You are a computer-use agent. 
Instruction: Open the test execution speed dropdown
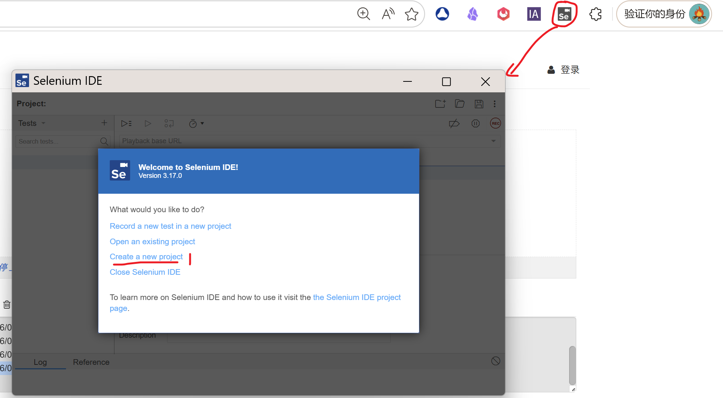point(196,124)
